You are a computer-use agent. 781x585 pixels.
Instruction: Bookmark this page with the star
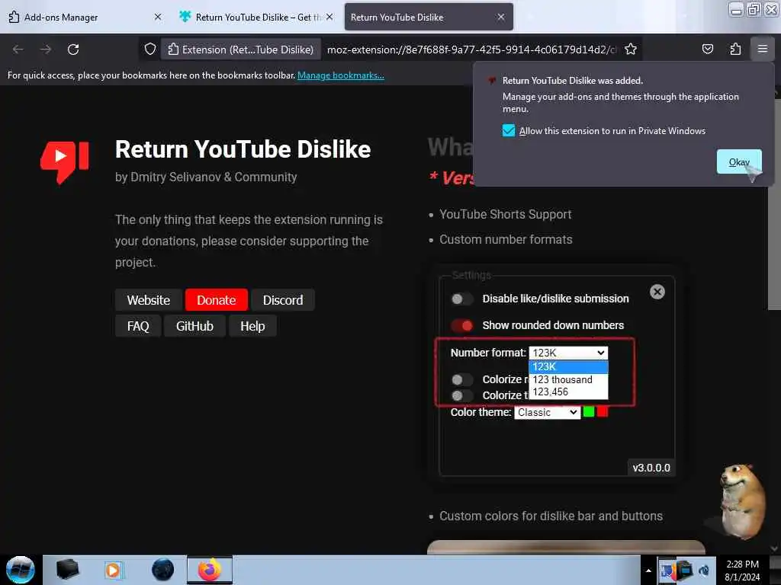click(631, 50)
